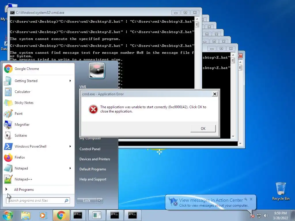
Task: Expand Windows PowerShell jump list arrow
Action: pos(70,146)
